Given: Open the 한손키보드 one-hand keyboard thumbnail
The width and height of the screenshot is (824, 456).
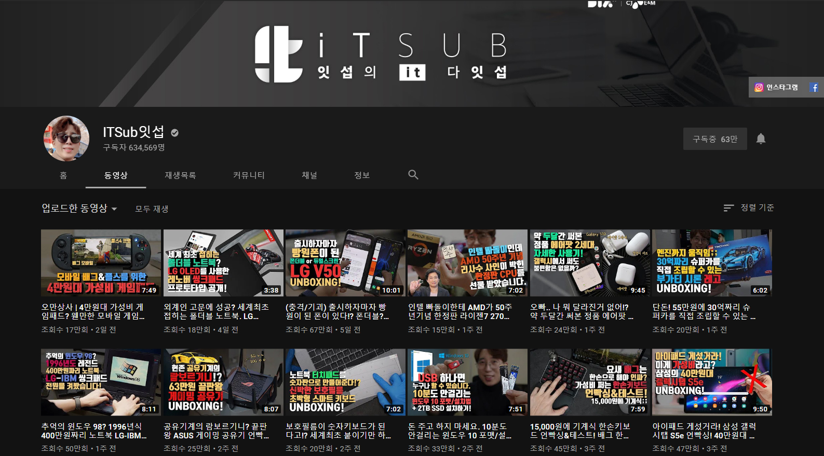Looking at the screenshot, I should click(x=590, y=382).
